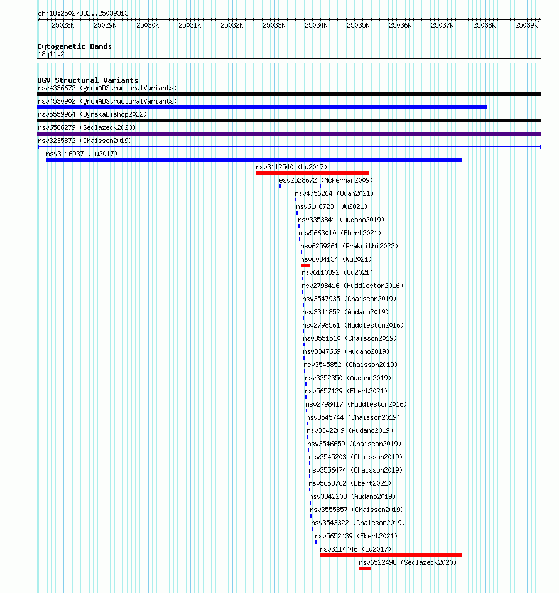
Task: Click the 25039k ruler tick label
Action: (526, 25)
